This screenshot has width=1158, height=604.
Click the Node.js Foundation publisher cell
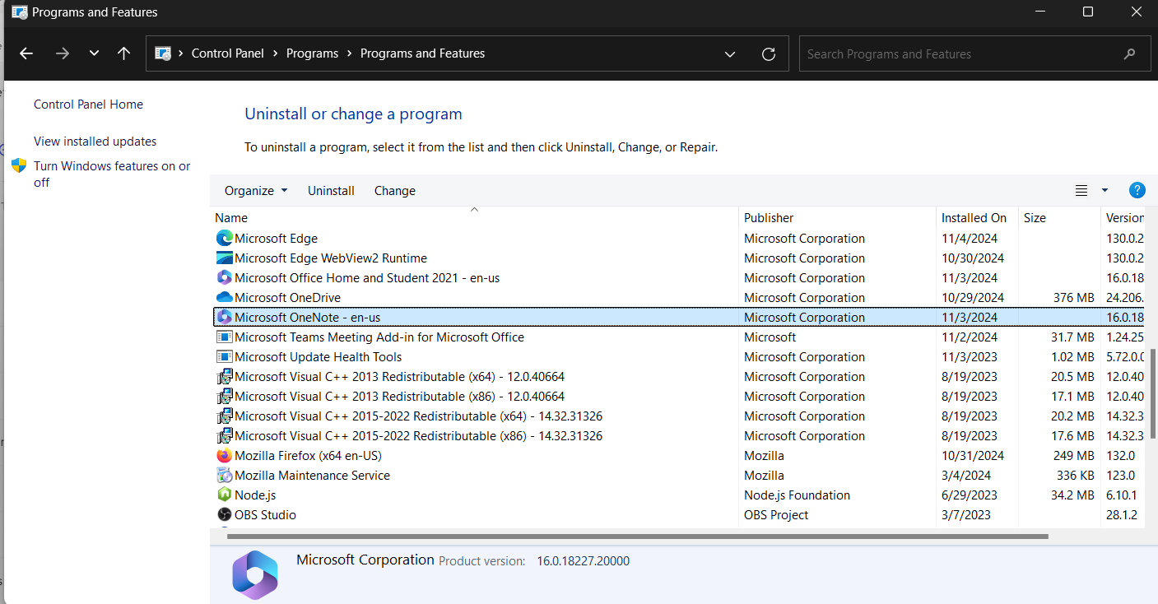798,495
